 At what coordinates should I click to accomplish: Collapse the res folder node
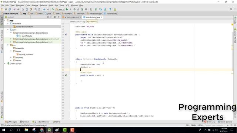(x=8, y=45)
